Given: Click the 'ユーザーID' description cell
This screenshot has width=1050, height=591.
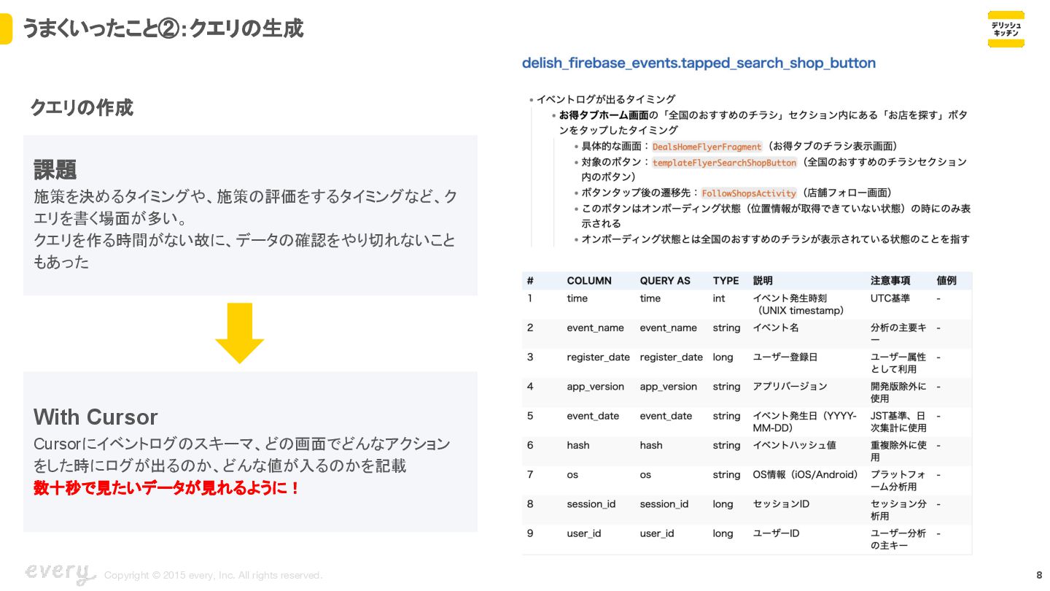Looking at the screenshot, I should tap(776, 533).
